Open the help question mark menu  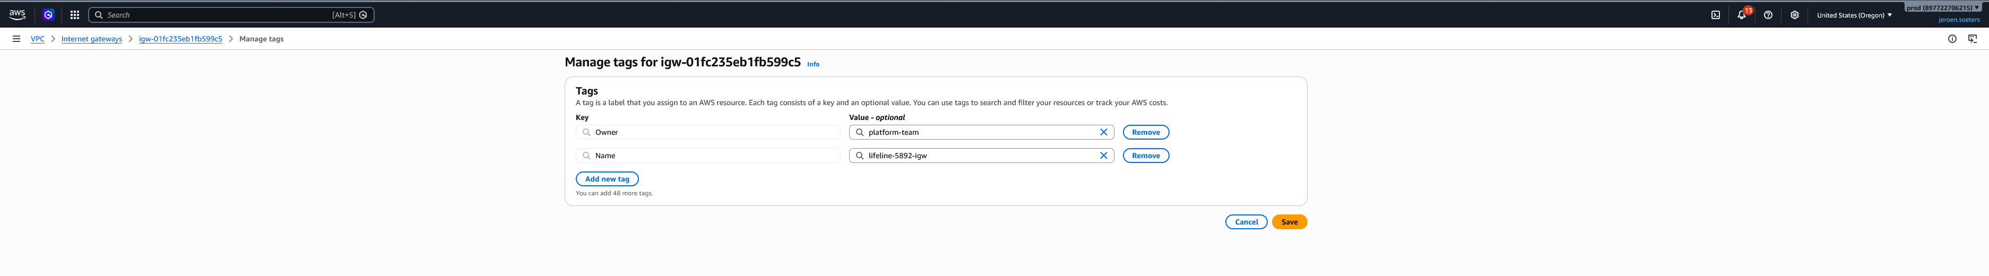tap(1767, 15)
